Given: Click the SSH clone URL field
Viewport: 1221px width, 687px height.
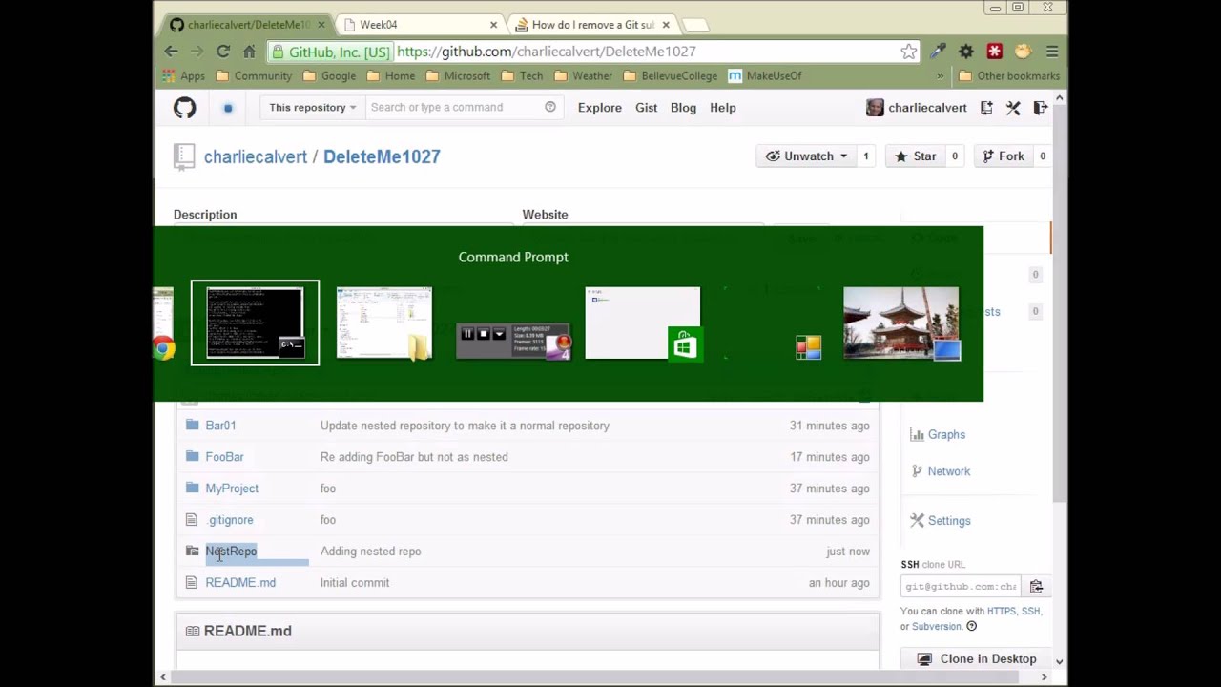Looking at the screenshot, I should click(x=962, y=587).
